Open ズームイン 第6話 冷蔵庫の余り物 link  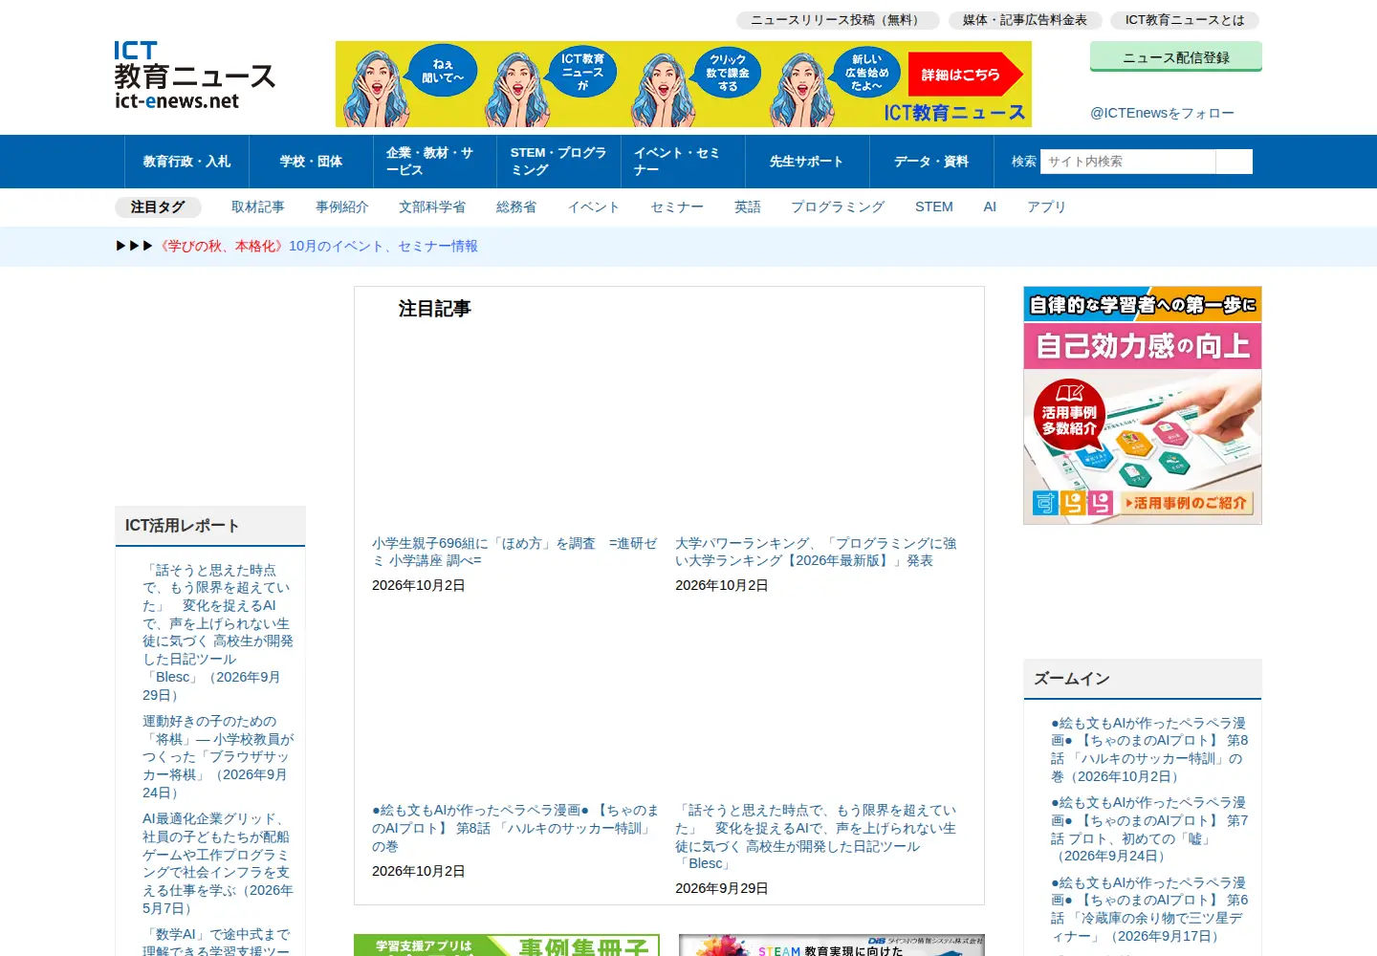tap(1148, 909)
